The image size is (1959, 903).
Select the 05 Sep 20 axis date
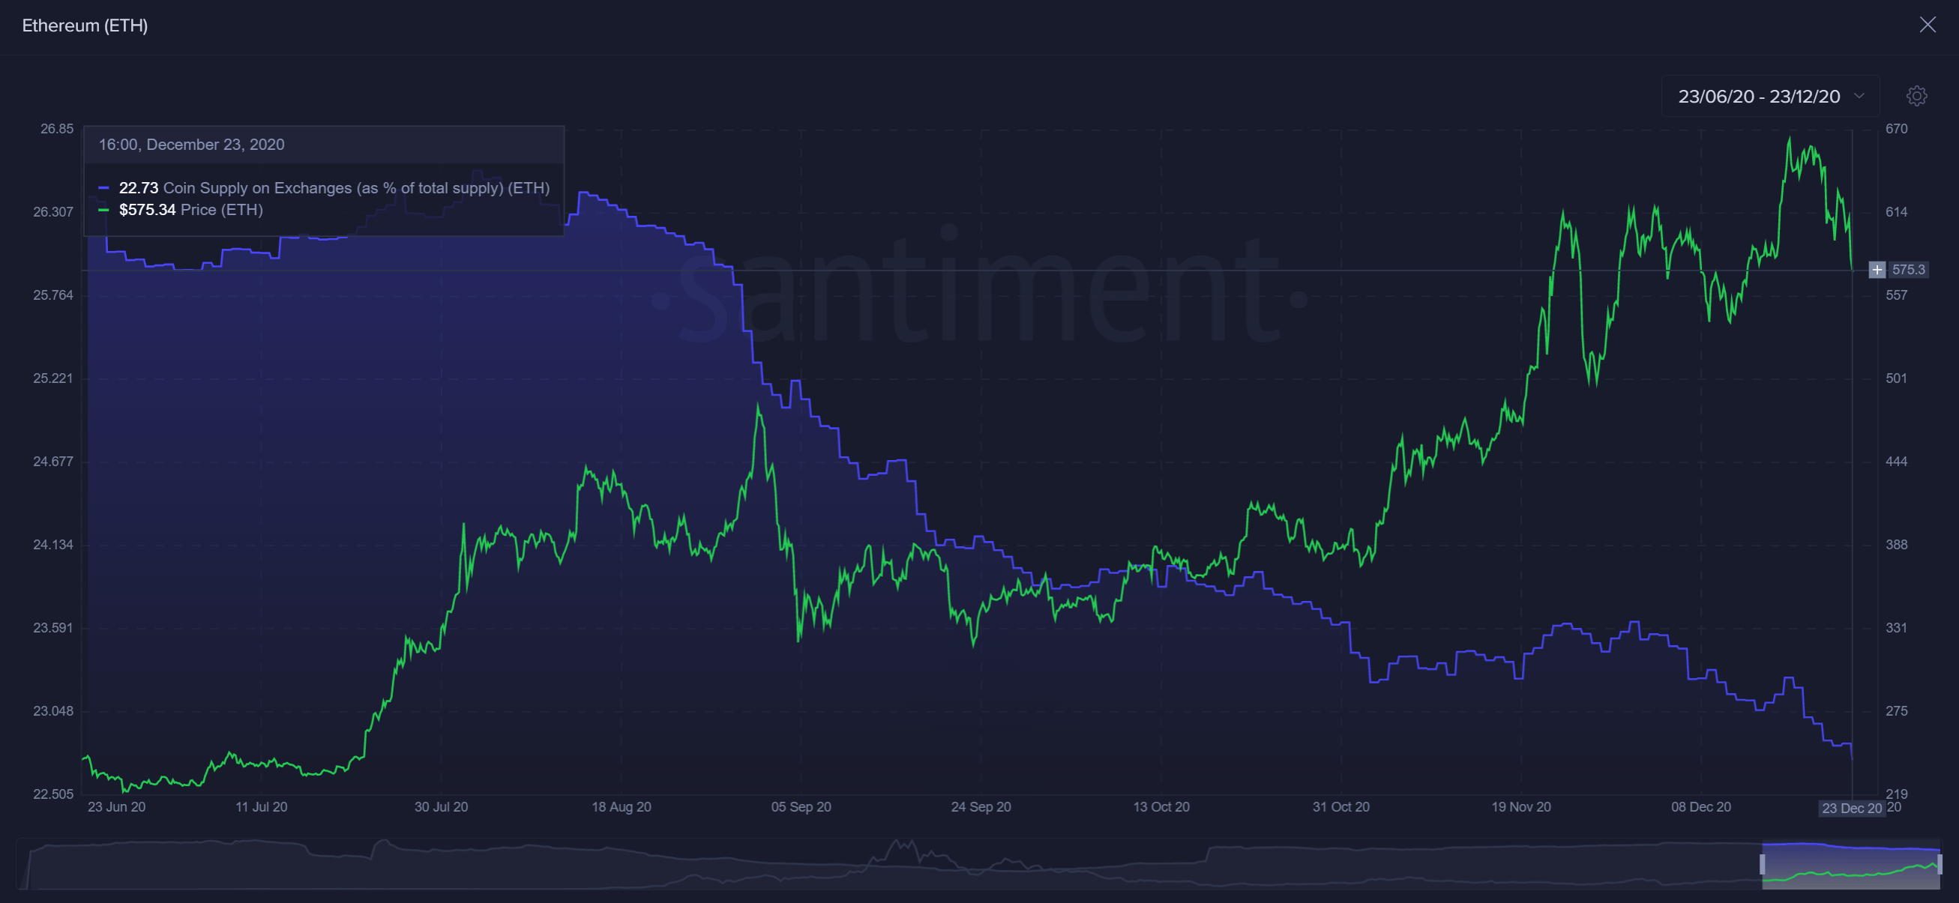point(801,807)
